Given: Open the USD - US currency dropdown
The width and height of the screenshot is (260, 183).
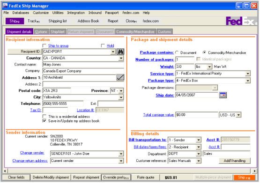Looking at the screenshot, I should 238,115.
